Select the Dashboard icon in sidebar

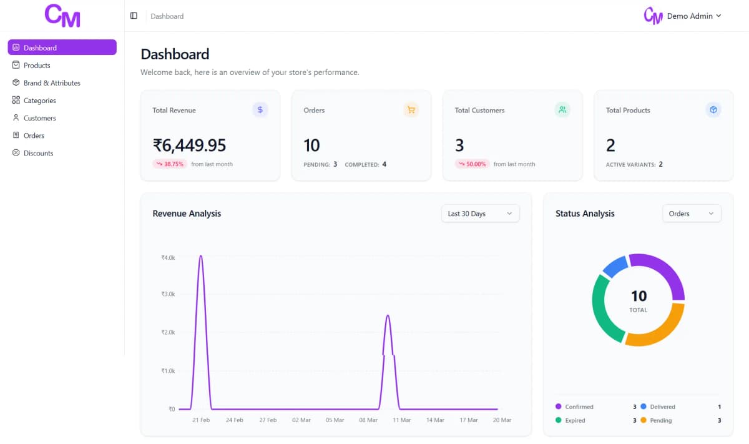tap(16, 47)
